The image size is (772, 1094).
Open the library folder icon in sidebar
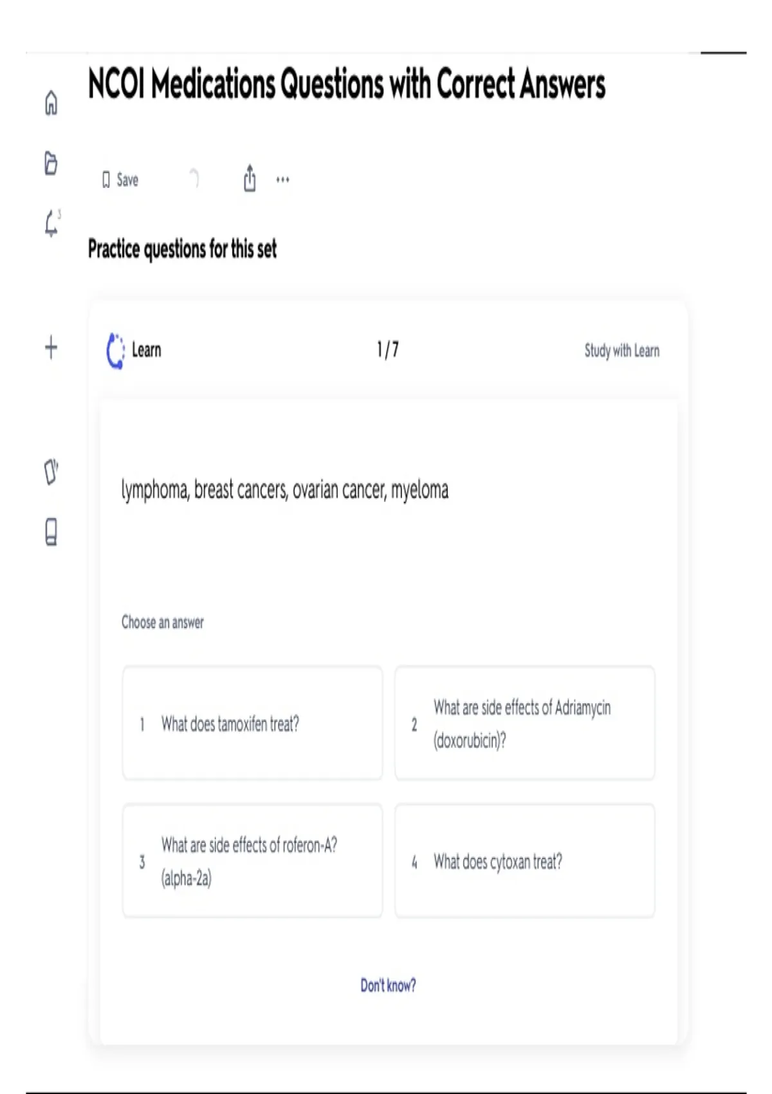click(x=51, y=163)
